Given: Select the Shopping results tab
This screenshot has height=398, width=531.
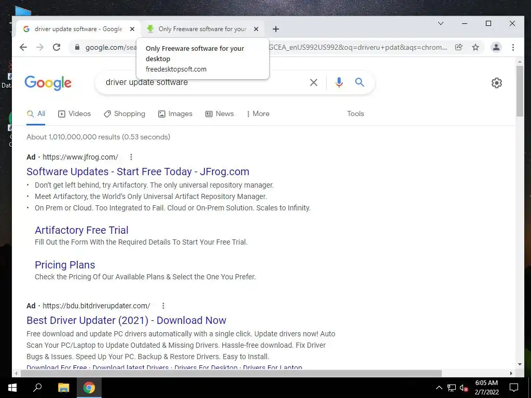Looking at the screenshot, I should [x=124, y=114].
